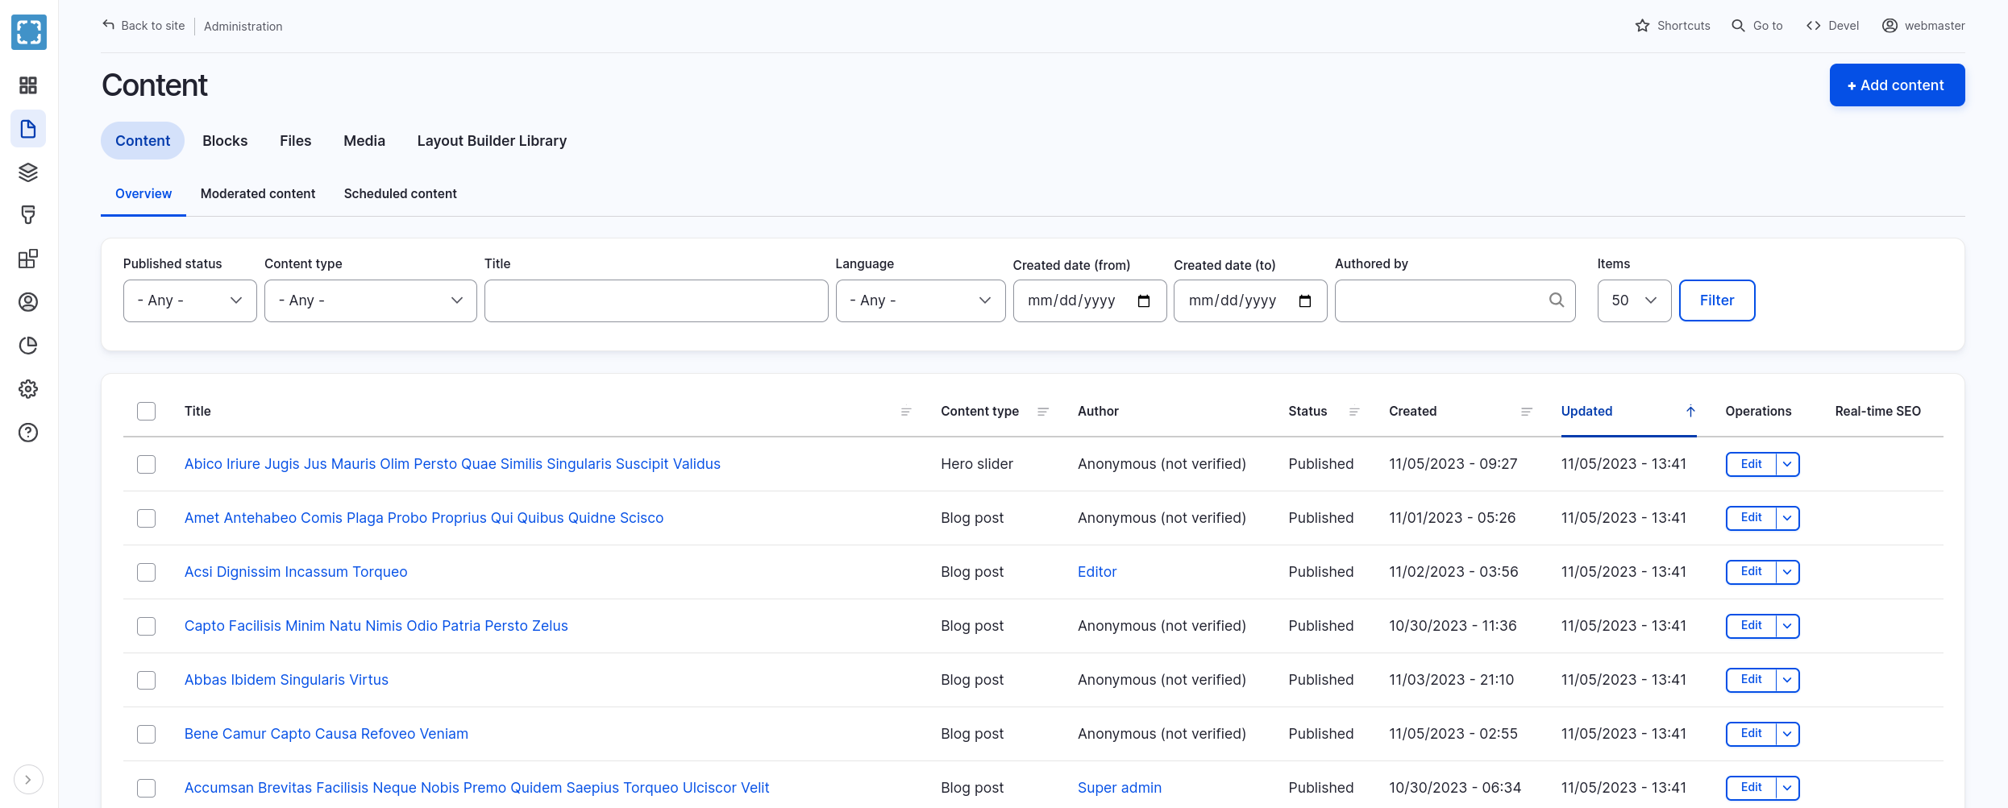
Task: Open the dashboard grid icon in sidebar
Action: point(28,85)
